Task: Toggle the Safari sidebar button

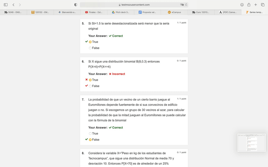Action: pyautogui.click(x=6, y=5)
